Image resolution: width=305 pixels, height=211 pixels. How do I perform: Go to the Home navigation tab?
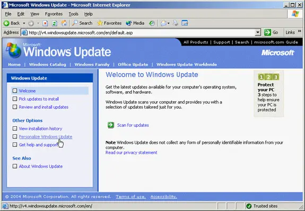click(14, 65)
